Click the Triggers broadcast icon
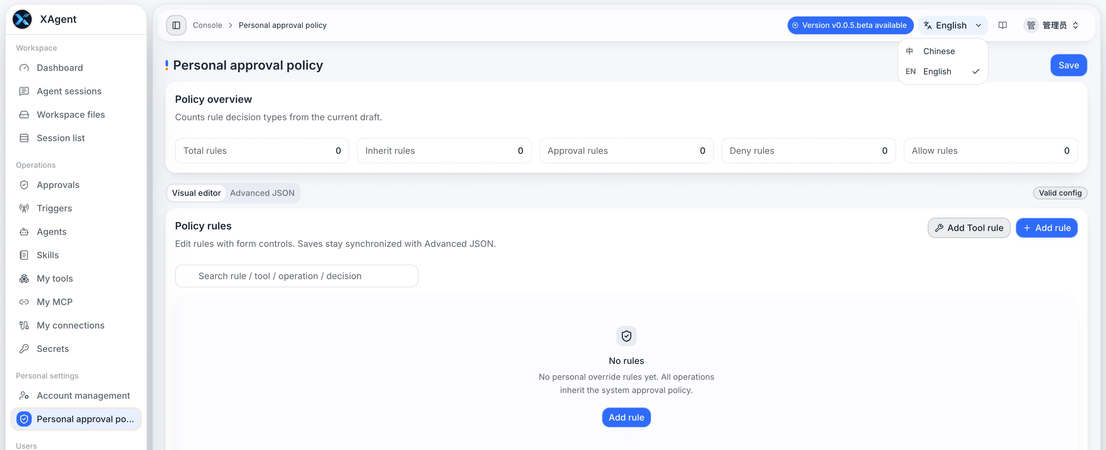Screen dimensions: 1106x450 click(x=24, y=208)
